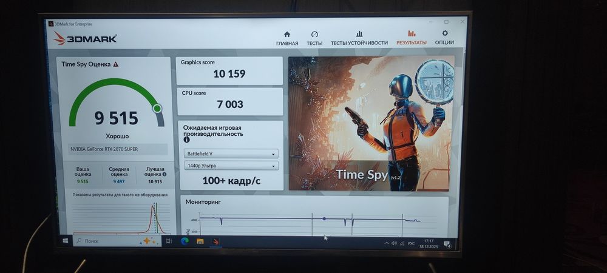The image size is (607, 273).
Task: Select the Результаты tab
Action: pos(411,38)
